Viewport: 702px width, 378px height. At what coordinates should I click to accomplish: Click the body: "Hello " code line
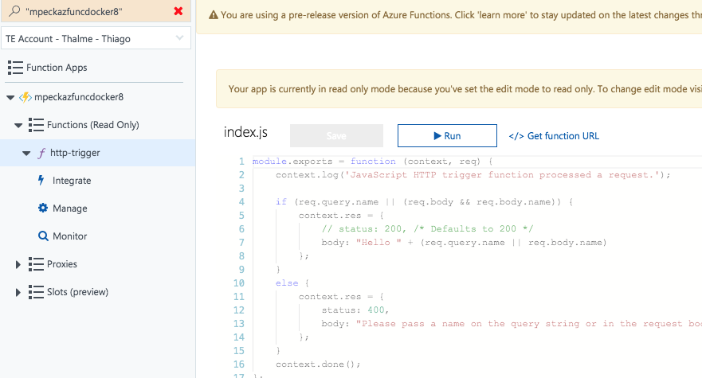(x=464, y=243)
